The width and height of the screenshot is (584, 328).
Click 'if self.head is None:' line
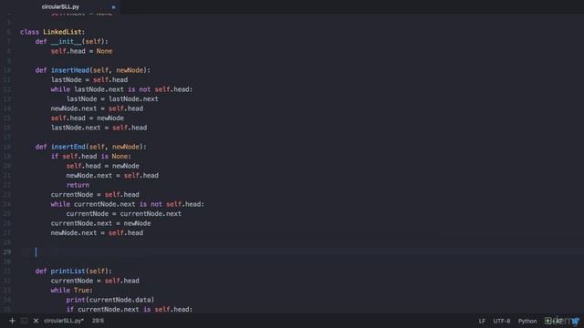(91, 157)
